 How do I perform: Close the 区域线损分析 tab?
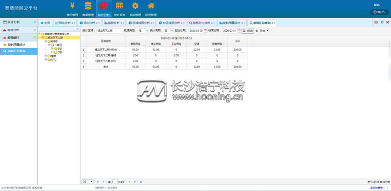[153, 23]
